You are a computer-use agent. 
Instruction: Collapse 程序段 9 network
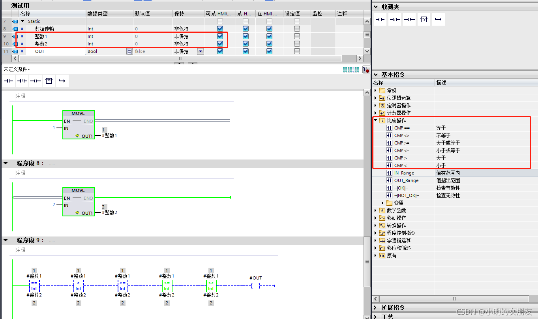pos(6,240)
